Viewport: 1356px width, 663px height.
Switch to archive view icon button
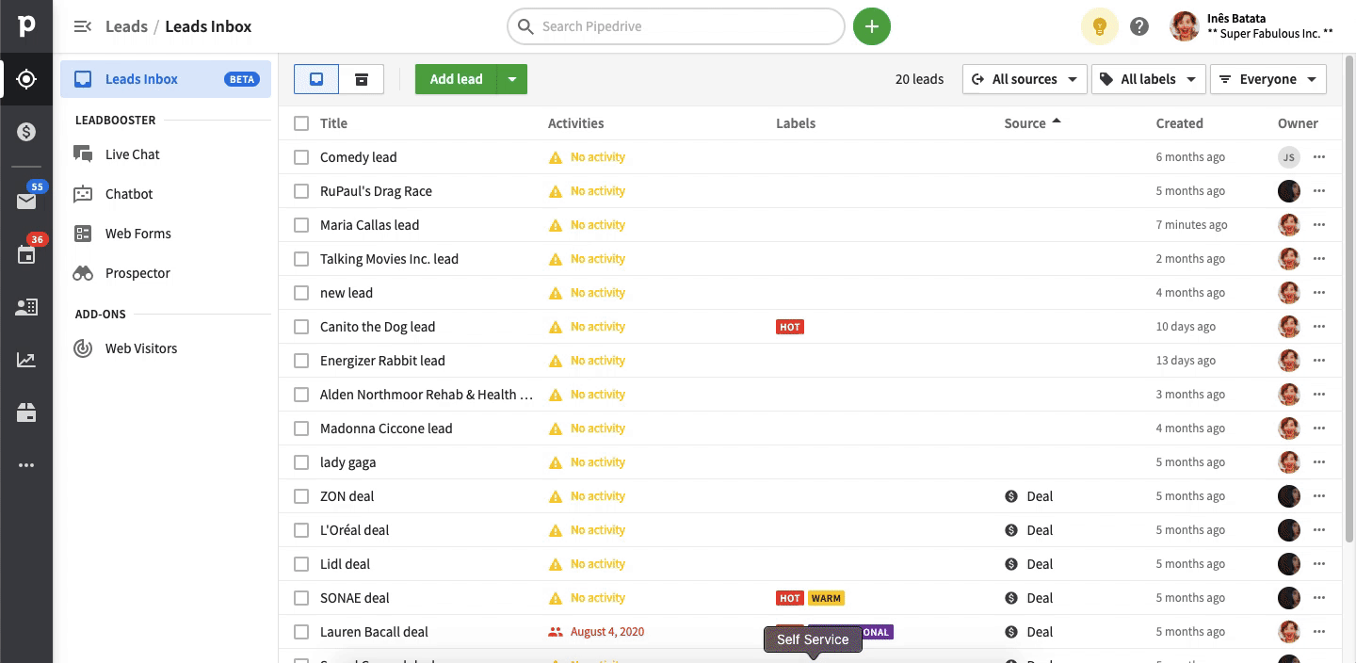coord(362,79)
